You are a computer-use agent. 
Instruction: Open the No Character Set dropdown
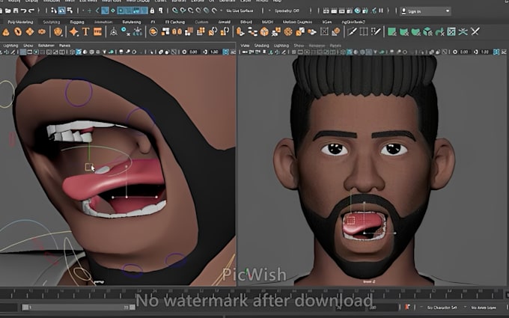442,307
